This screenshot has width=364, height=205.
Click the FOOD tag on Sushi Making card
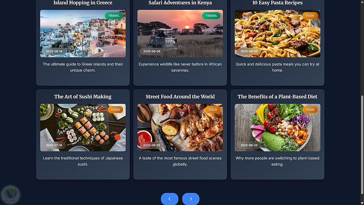coord(115,109)
